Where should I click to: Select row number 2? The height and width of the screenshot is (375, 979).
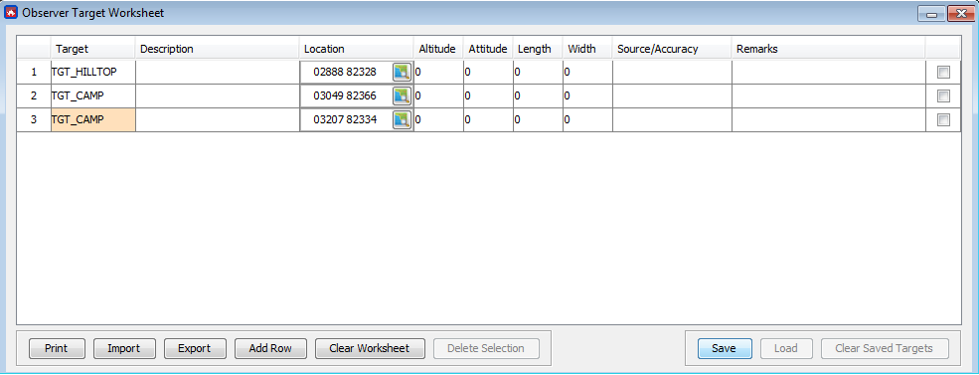34,96
